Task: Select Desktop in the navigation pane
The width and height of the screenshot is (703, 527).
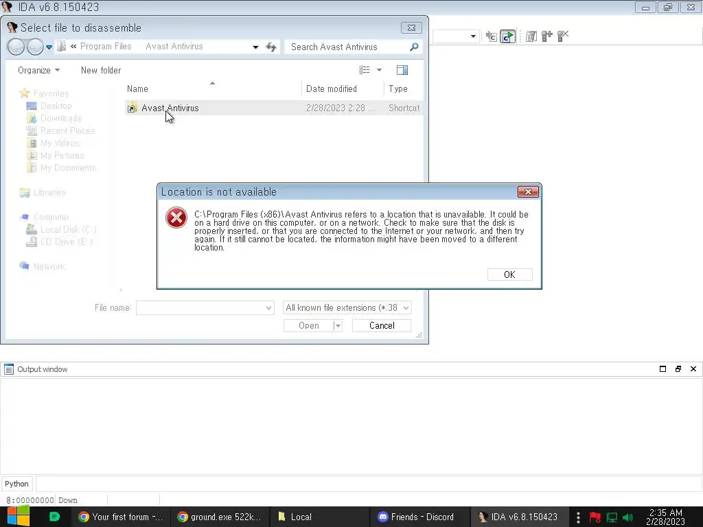Action: [49, 106]
